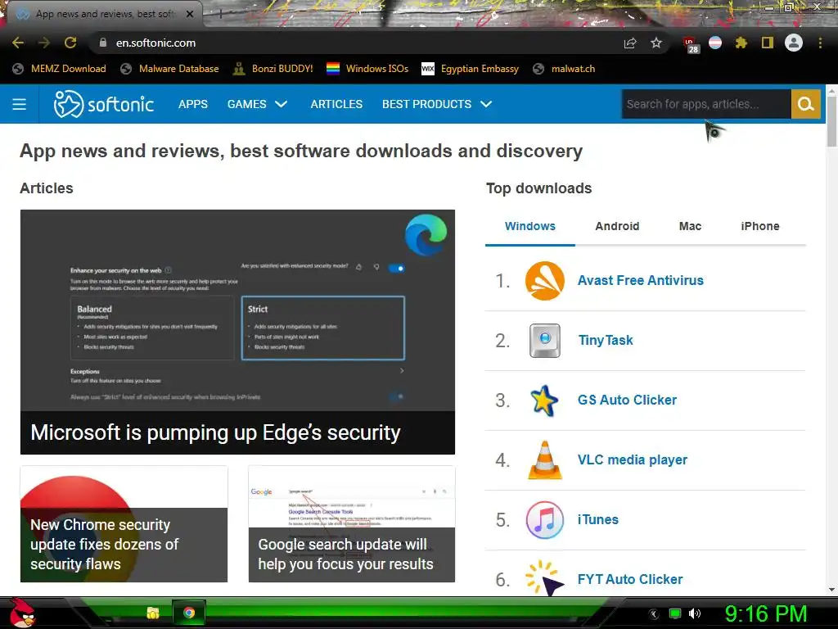Show hidden tray icons arrow
The image size is (838, 629).
point(654,613)
